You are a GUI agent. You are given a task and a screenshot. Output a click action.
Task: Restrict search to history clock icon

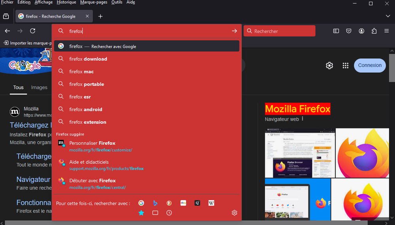169,213
